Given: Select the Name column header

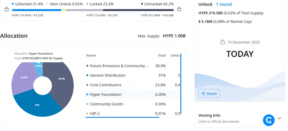Looking at the screenshot, I should click(91, 55).
